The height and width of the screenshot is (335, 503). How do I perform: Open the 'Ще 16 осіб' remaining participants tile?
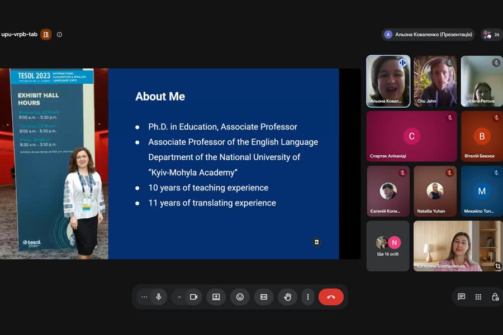[x=388, y=246]
